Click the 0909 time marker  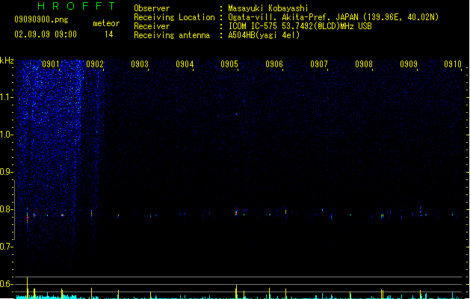(x=409, y=64)
